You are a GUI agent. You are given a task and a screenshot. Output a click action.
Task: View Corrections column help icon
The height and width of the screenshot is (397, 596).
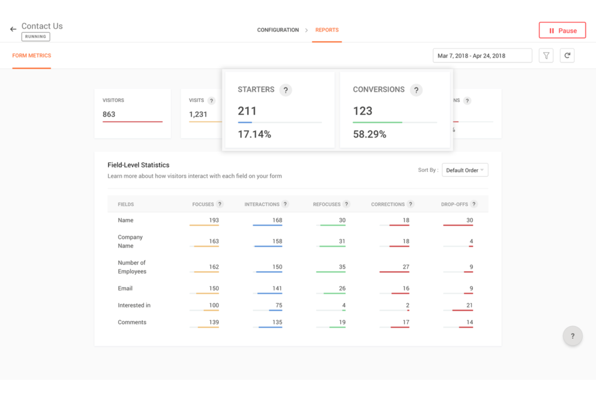[x=411, y=204]
